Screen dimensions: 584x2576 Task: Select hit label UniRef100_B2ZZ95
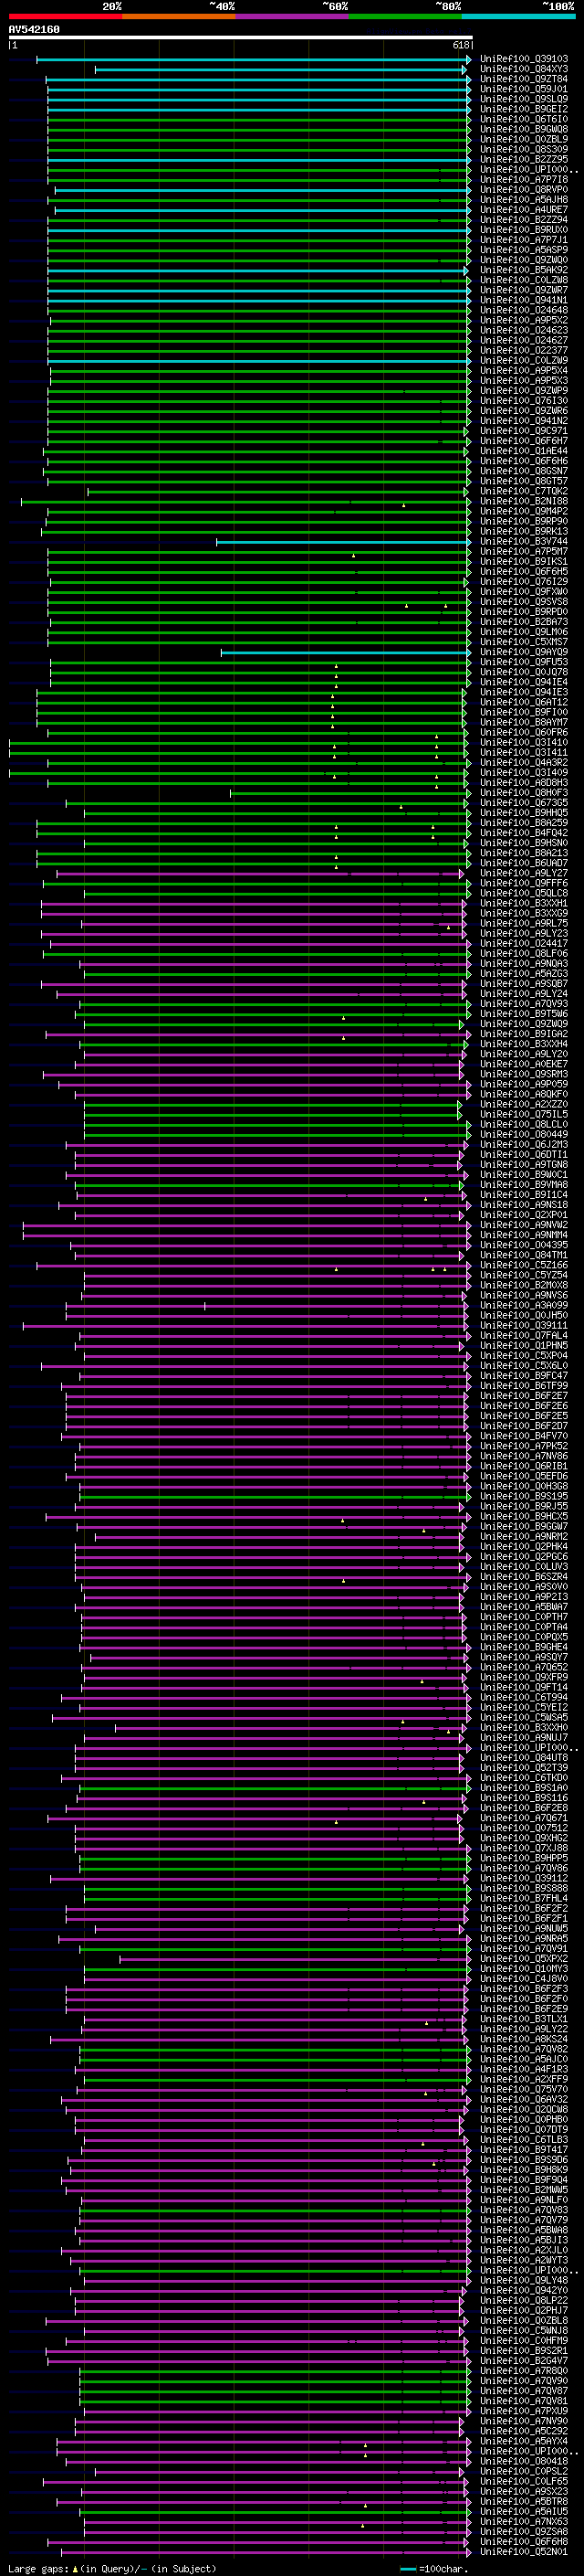524,159
